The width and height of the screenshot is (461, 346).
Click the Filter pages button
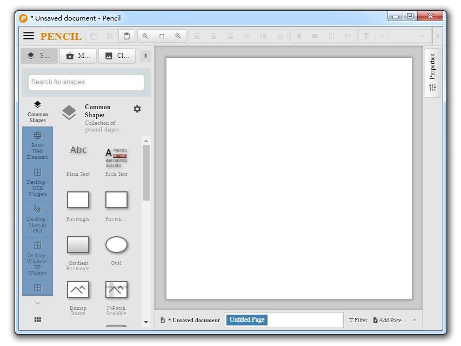coord(358,320)
